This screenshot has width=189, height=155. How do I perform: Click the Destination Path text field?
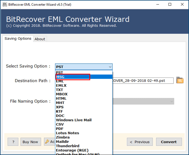(143, 81)
